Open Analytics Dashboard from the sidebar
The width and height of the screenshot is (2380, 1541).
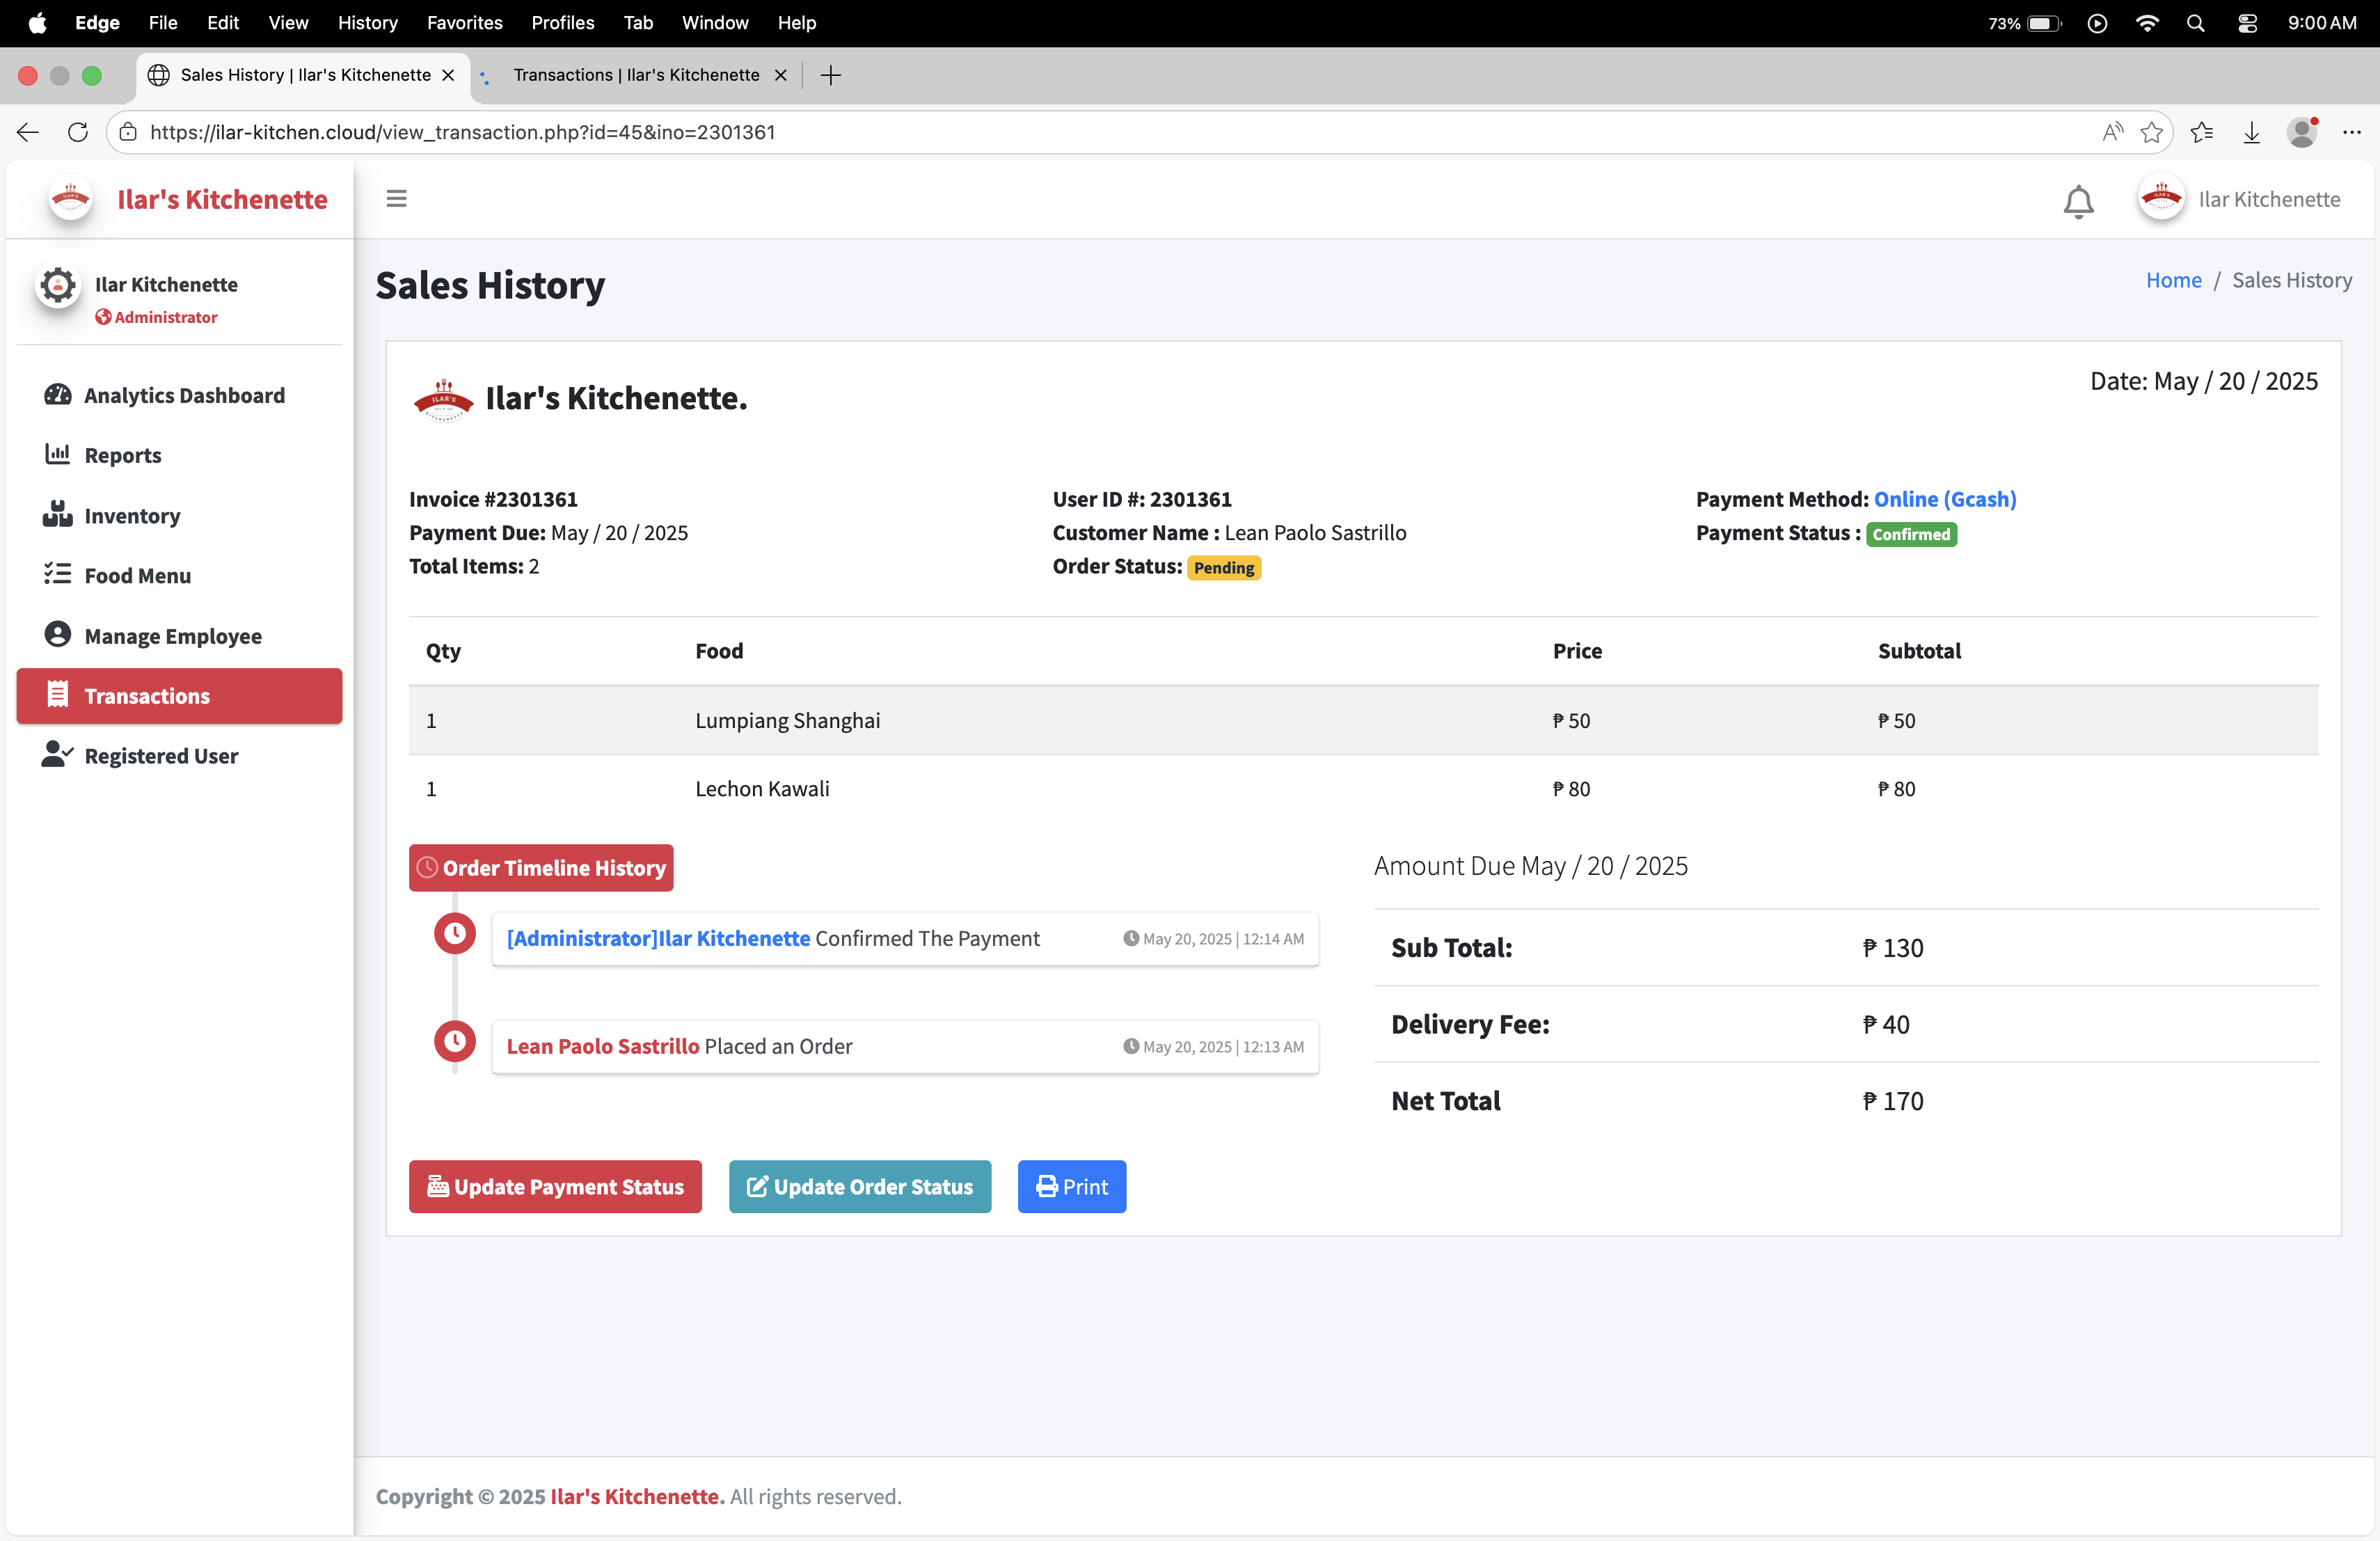184,395
